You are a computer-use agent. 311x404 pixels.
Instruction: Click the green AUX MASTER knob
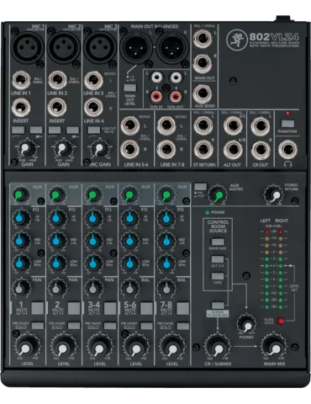point(219,194)
